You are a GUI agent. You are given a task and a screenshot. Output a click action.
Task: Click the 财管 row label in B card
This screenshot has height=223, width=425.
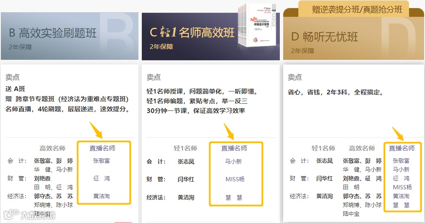(x=17, y=178)
